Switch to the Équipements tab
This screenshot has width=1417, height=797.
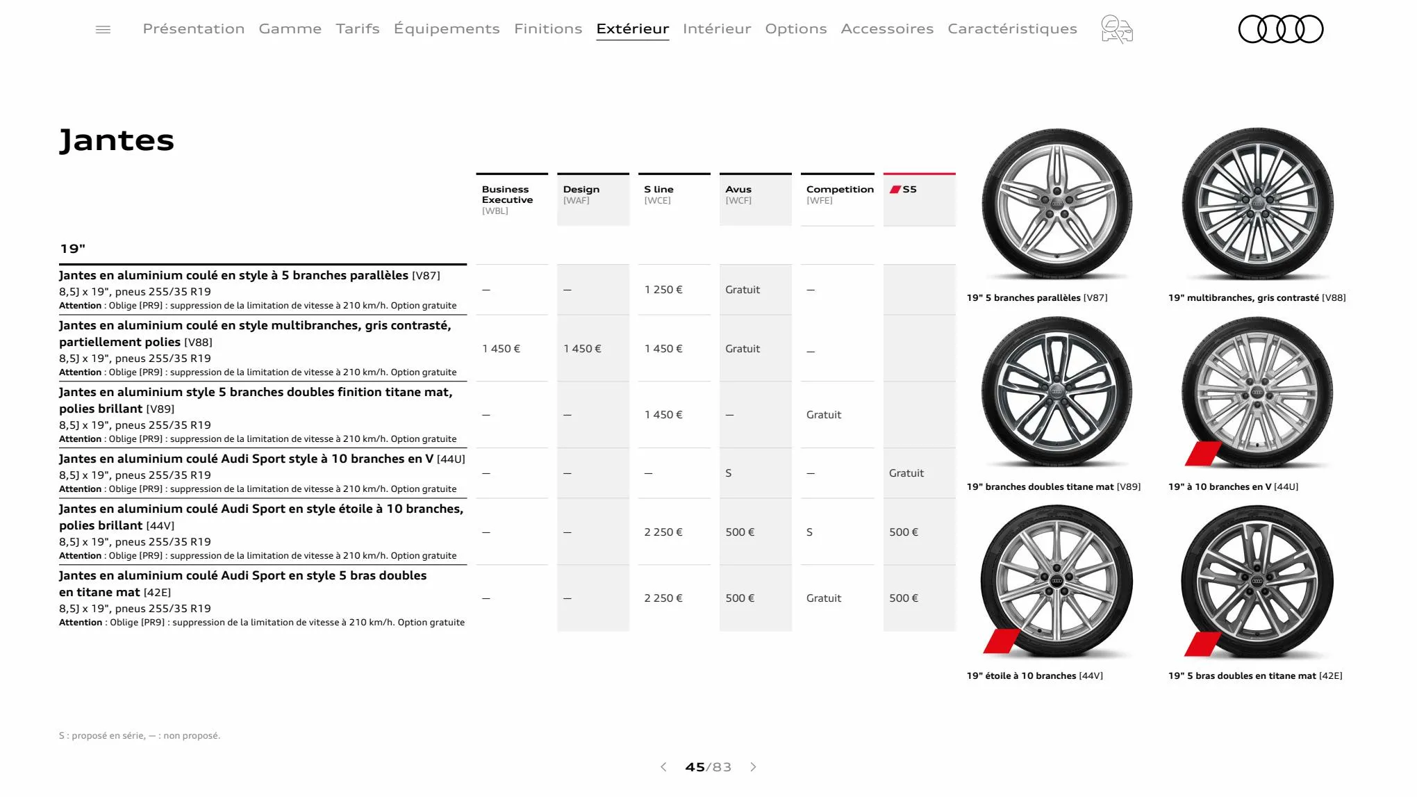coord(447,28)
